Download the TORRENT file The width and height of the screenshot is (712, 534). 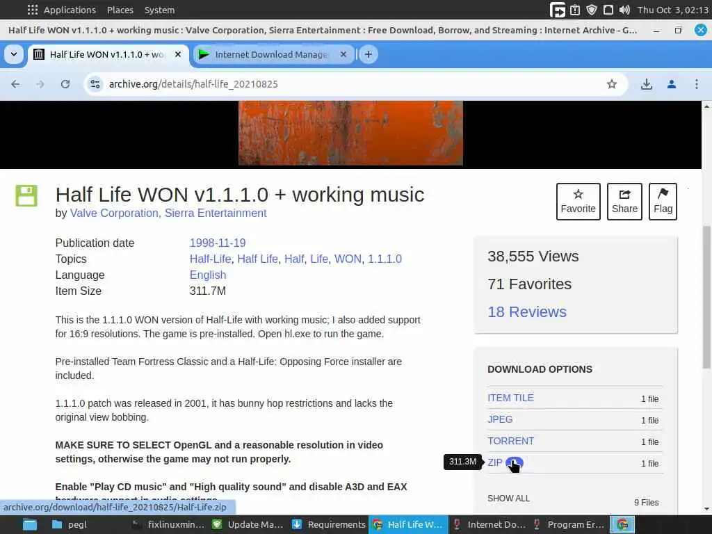click(510, 441)
